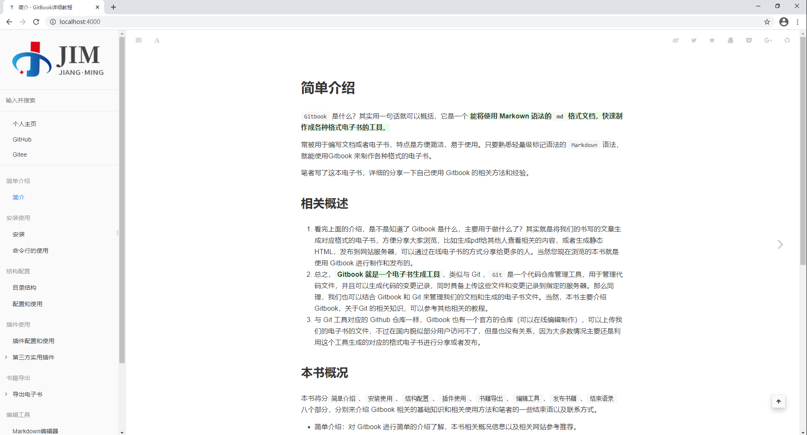Open the 命令行的使用 chapter

(x=30, y=251)
